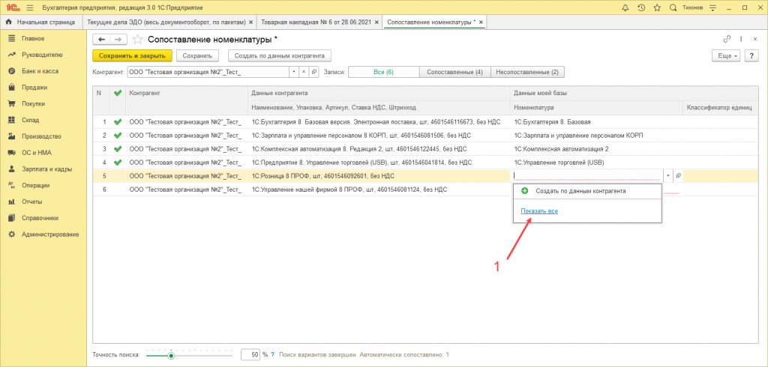Click the search accuracy help question mark

pos(272,354)
